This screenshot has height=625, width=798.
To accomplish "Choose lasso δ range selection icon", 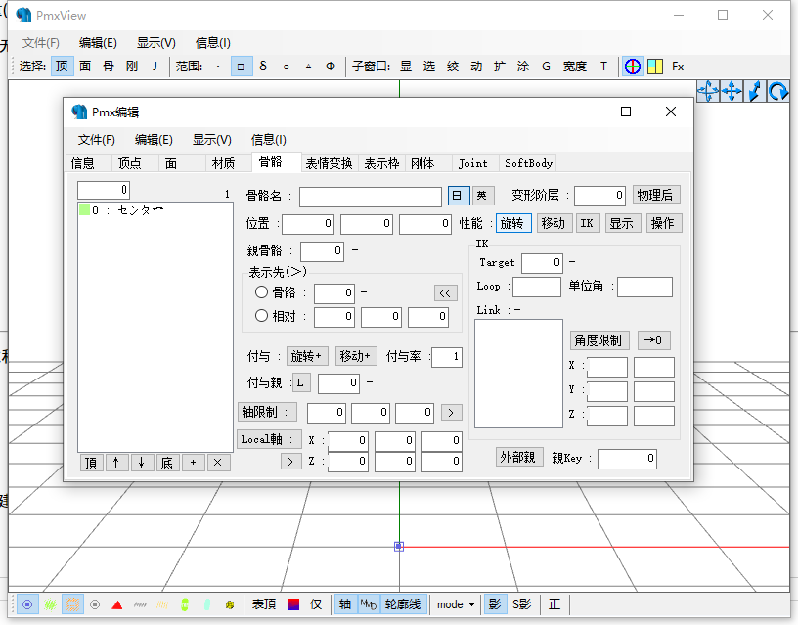I will (263, 67).
